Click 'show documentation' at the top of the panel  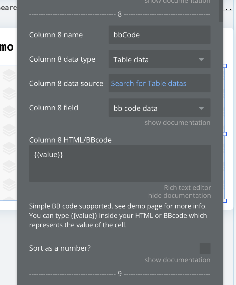point(177,2)
